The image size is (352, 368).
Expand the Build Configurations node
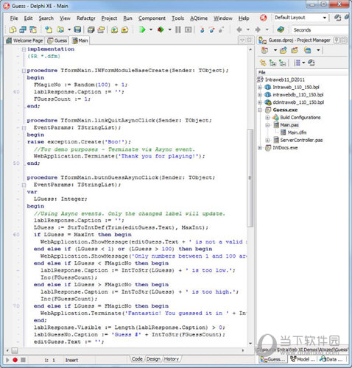click(267, 118)
